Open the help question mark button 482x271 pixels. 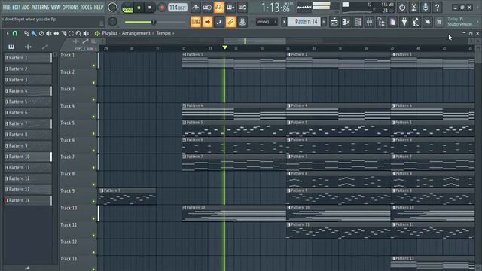[437, 8]
